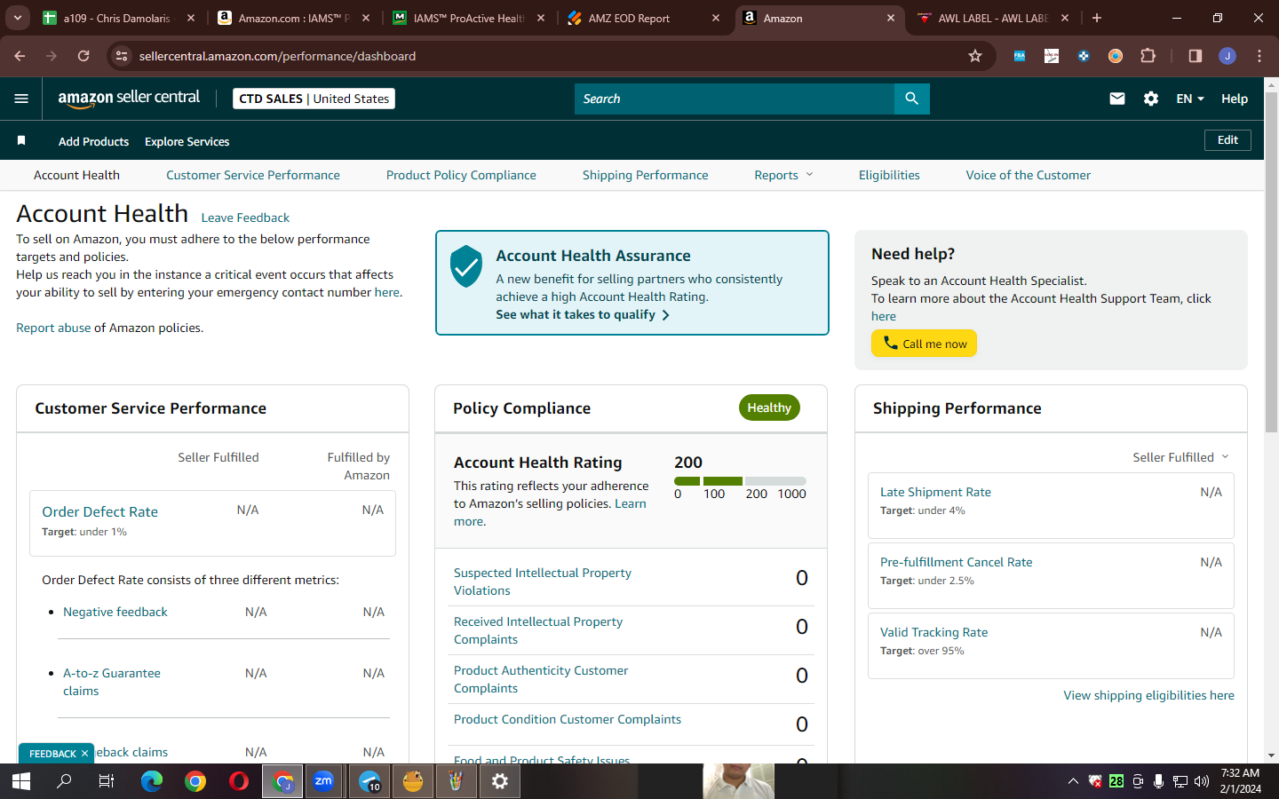
Task: Click See what it takes to qualify
Action: 583,314
